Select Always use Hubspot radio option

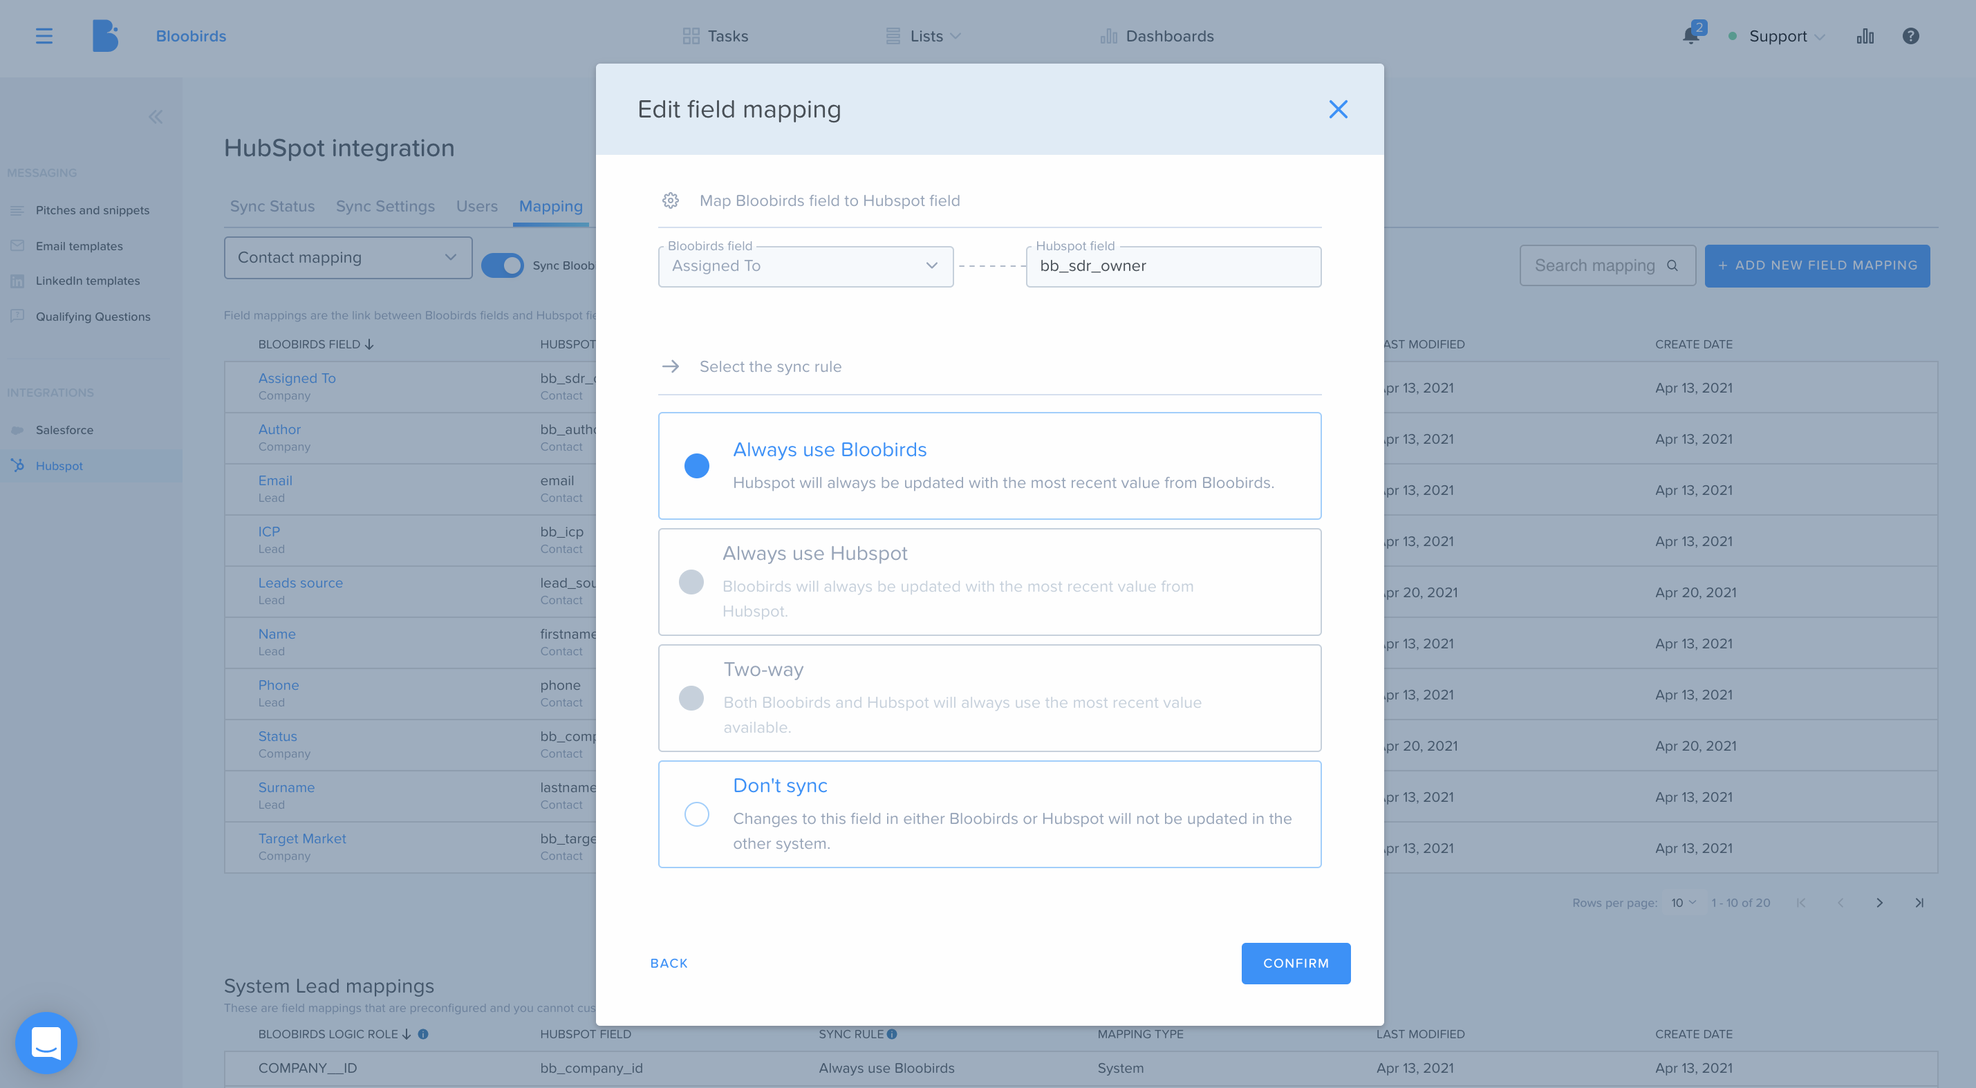point(691,582)
